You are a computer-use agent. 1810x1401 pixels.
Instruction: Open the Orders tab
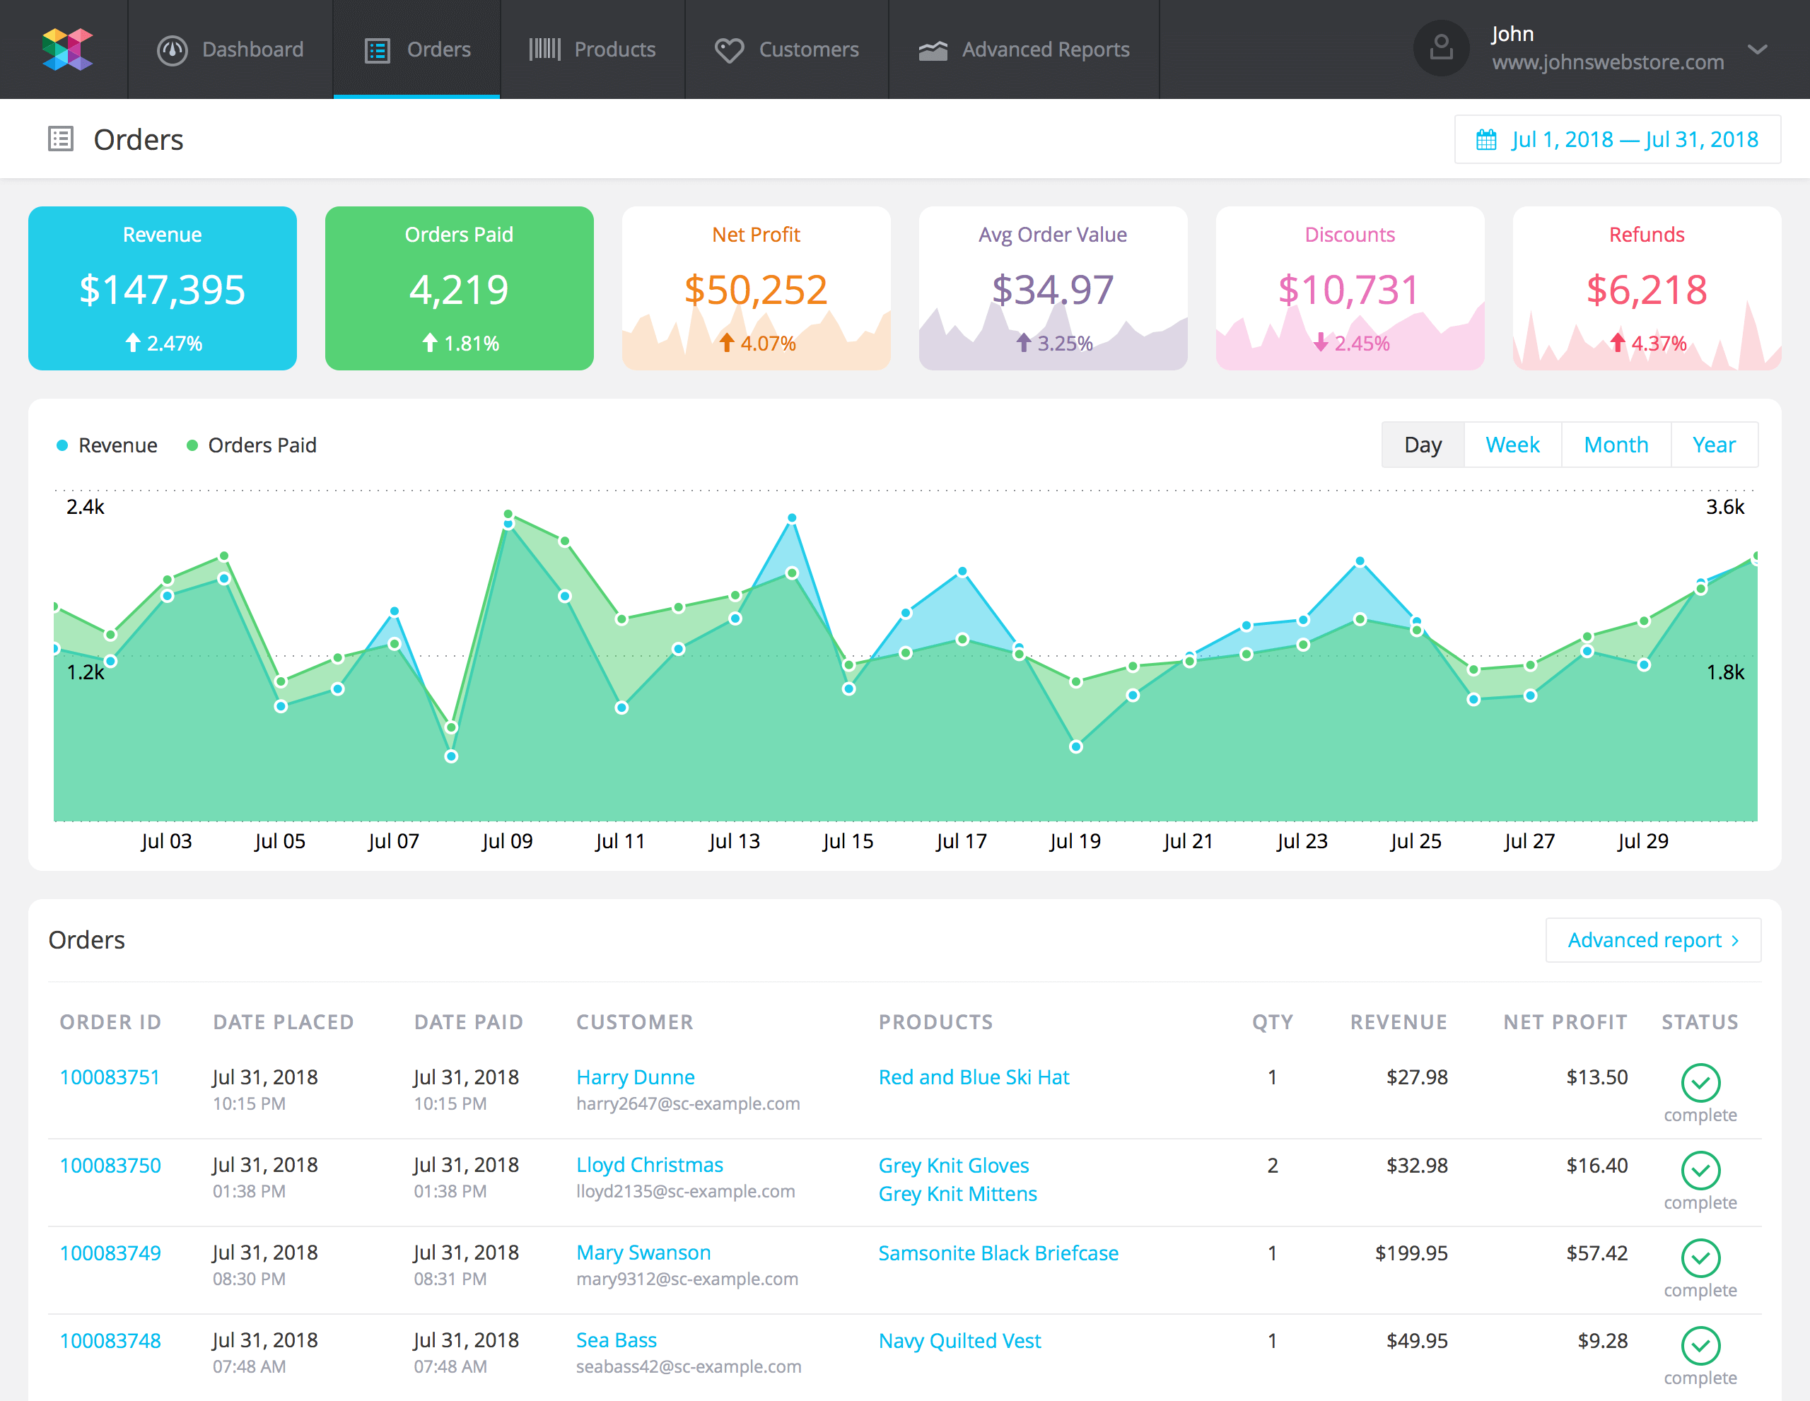pos(417,49)
